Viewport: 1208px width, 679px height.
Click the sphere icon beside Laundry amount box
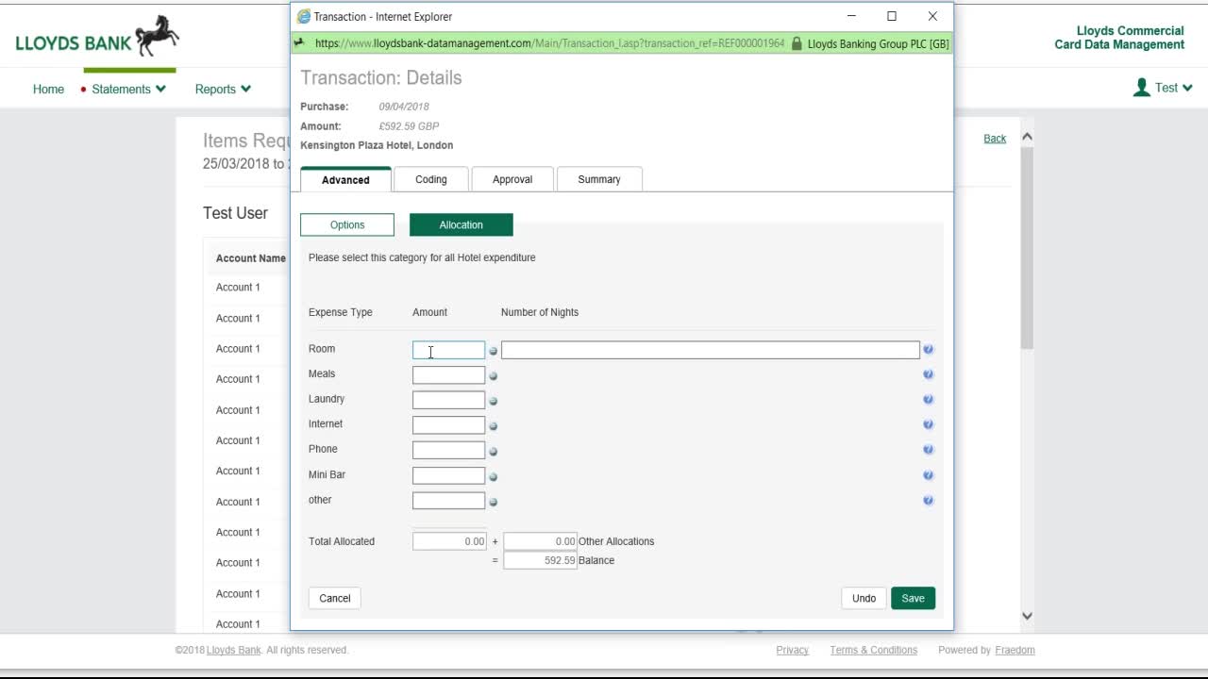493,400
